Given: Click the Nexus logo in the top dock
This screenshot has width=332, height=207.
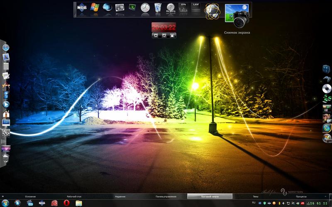Looking at the screenshot, I should pyautogui.click(x=82, y=7).
